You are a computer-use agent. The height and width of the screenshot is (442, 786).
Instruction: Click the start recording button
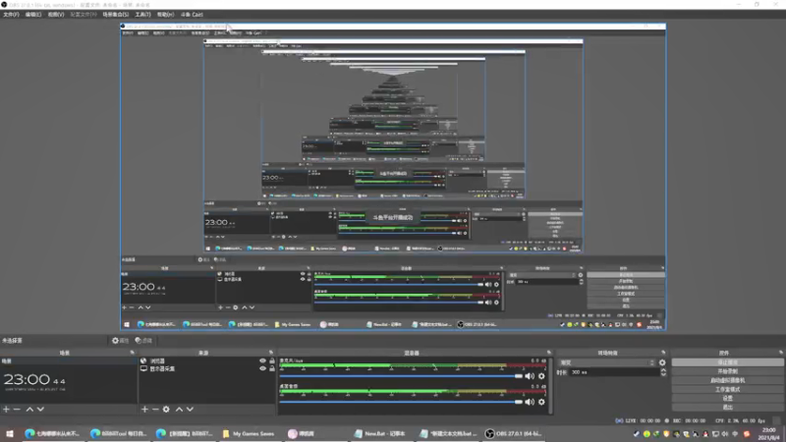pos(727,371)
